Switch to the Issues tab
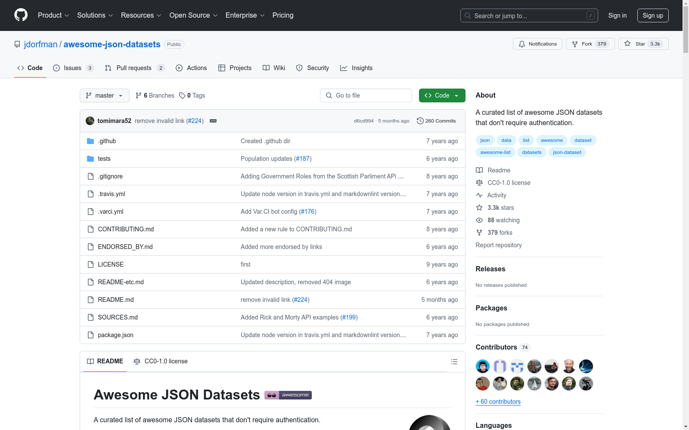The image size is (689, 430). [73, 68]
